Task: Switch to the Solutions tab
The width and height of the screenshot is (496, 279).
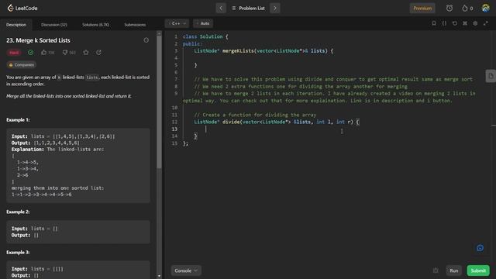Action: click(x=95, y=25)
